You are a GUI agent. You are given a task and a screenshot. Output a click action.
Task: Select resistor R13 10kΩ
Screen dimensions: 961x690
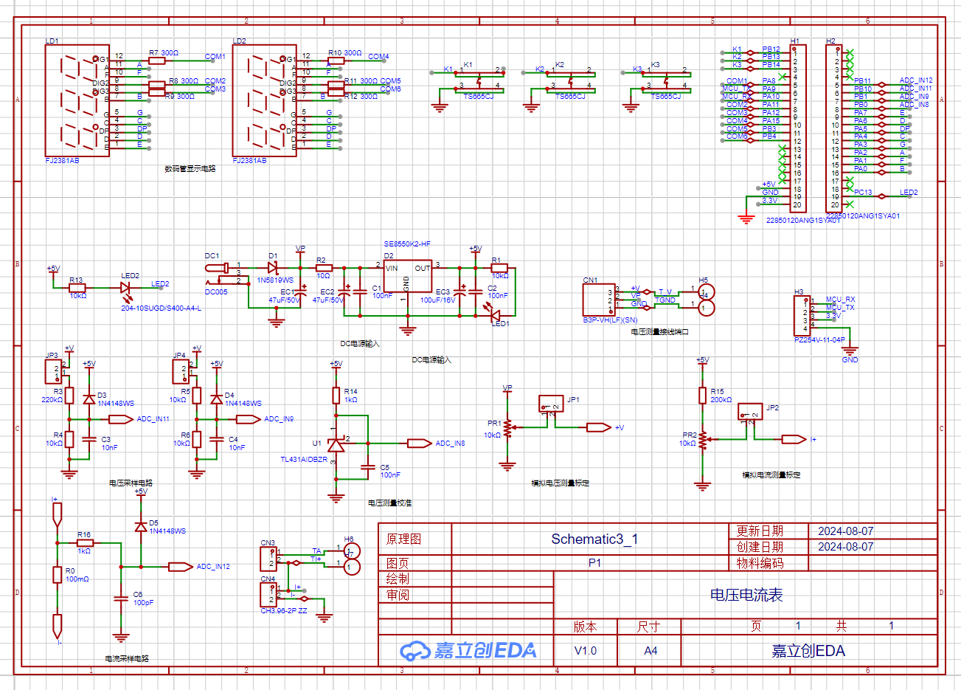[77, 288]
